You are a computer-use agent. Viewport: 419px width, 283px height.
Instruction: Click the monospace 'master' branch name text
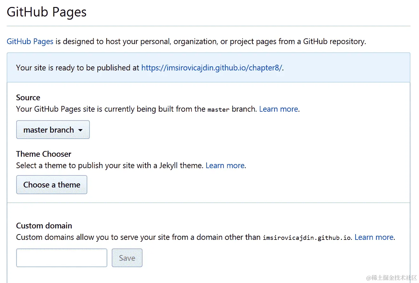pyautogui.click(x=218, y=109)
